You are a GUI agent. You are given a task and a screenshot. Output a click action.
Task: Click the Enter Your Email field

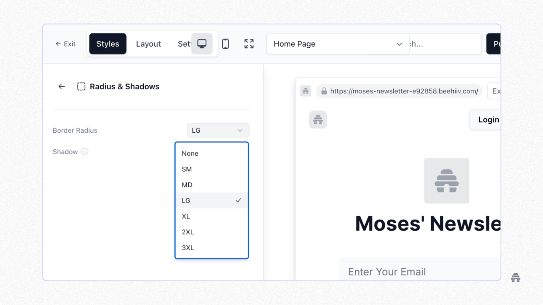[x=410, y=271]
